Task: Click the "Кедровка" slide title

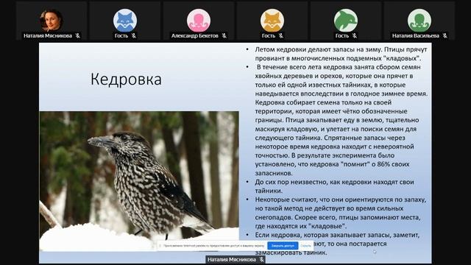Action: pyautogui.click(x=126, y=79)
